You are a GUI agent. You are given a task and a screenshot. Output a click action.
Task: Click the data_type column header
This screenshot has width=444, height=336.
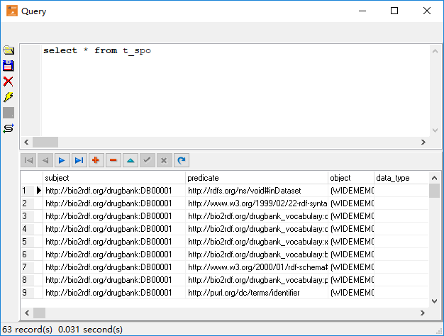tap(401, 178)
